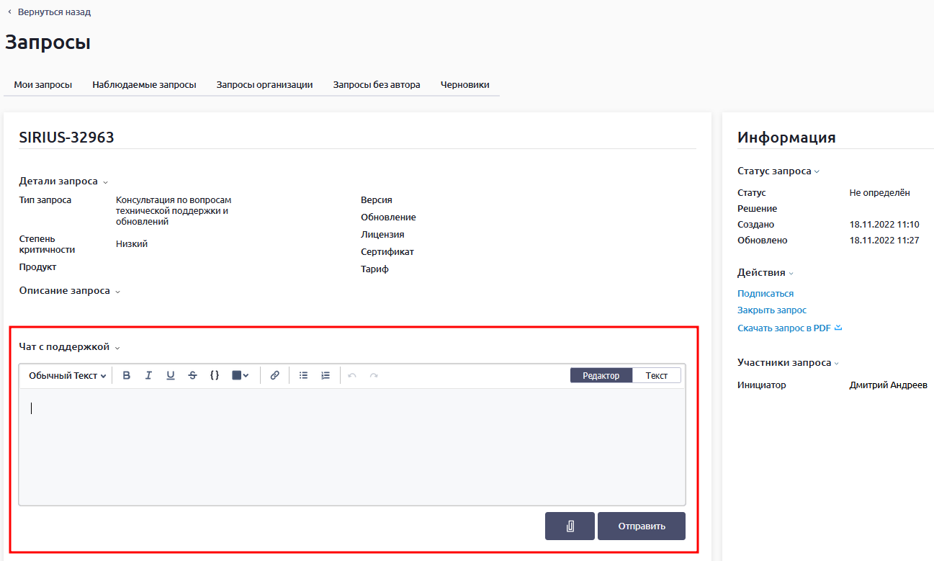Apply strikethrough text formatting

(x=192, y=375)
